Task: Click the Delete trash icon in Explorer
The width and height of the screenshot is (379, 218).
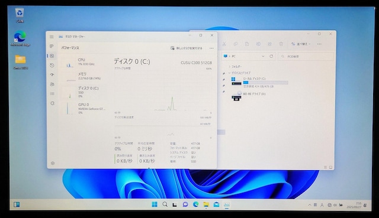Action: (x=281, y=44)
